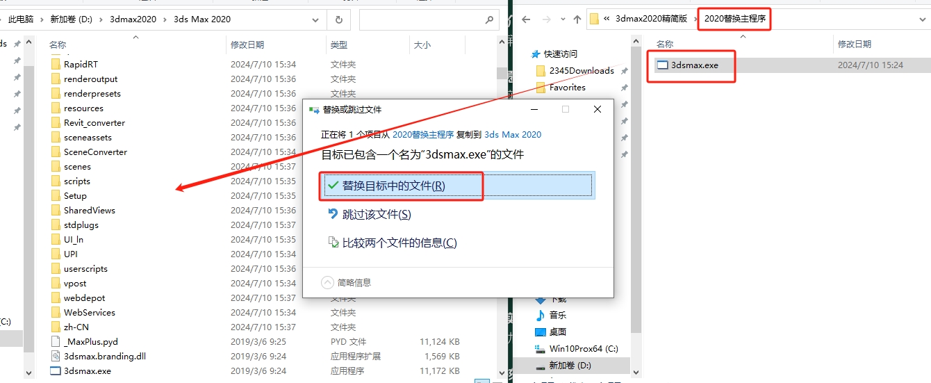The image size is (931, 383).
Task: Select the Revit_converter folder icon
Action: (x=56, y=122)
